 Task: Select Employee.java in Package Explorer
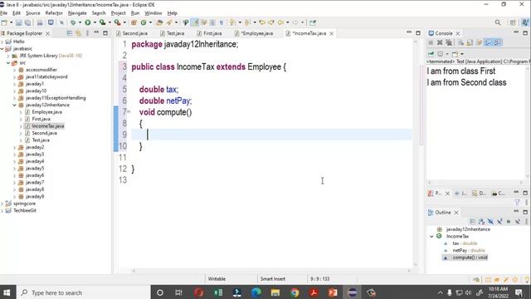coord(46,112)
